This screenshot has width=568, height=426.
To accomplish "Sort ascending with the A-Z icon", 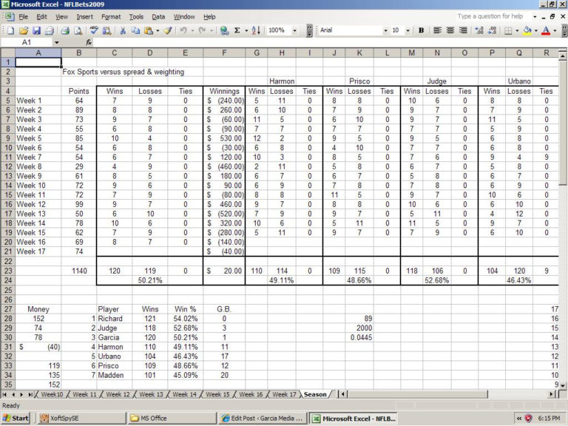I will click(x=256, y=31).
